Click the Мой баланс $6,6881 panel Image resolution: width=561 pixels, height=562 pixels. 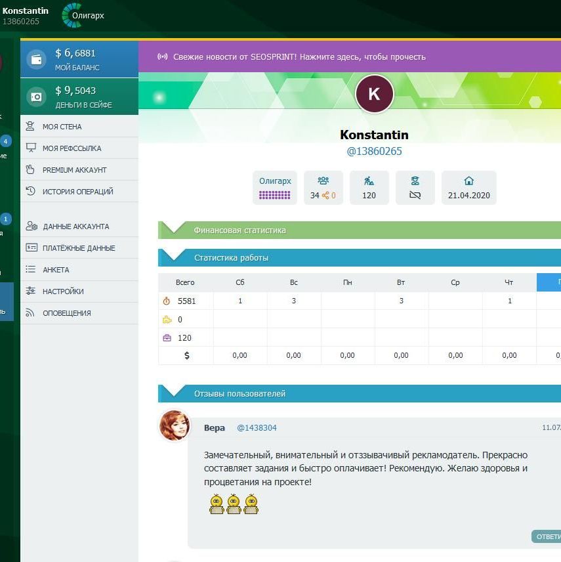tap(79, 60)
